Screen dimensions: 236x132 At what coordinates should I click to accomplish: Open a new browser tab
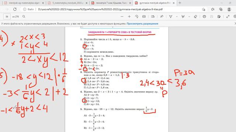coord(180,3)
